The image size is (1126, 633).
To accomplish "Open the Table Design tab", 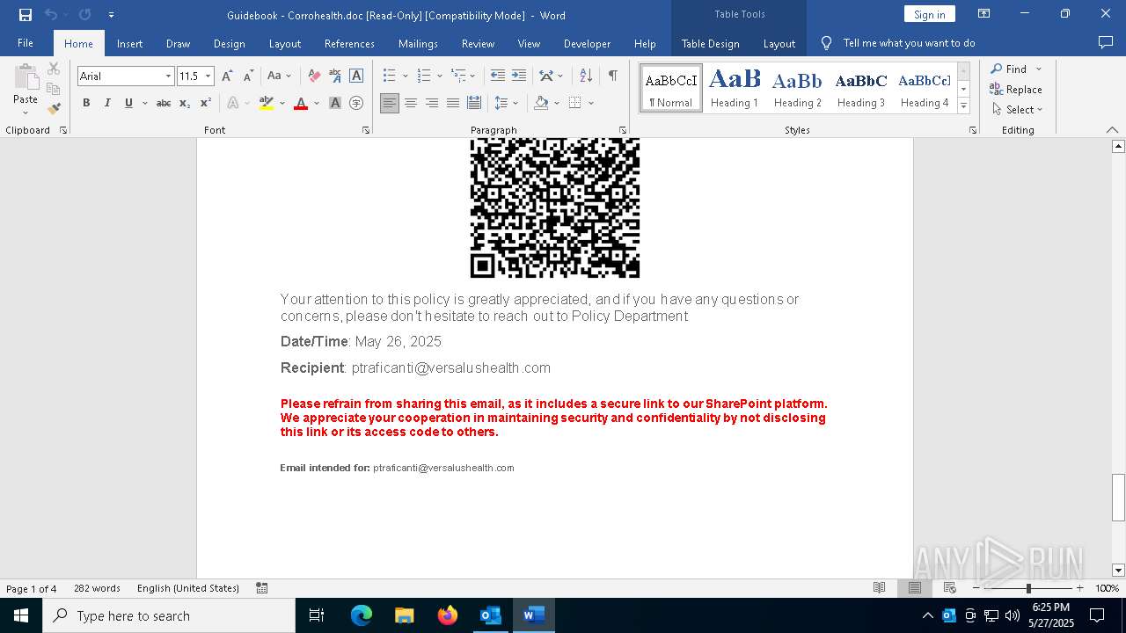I will click(x=710, y=43).
